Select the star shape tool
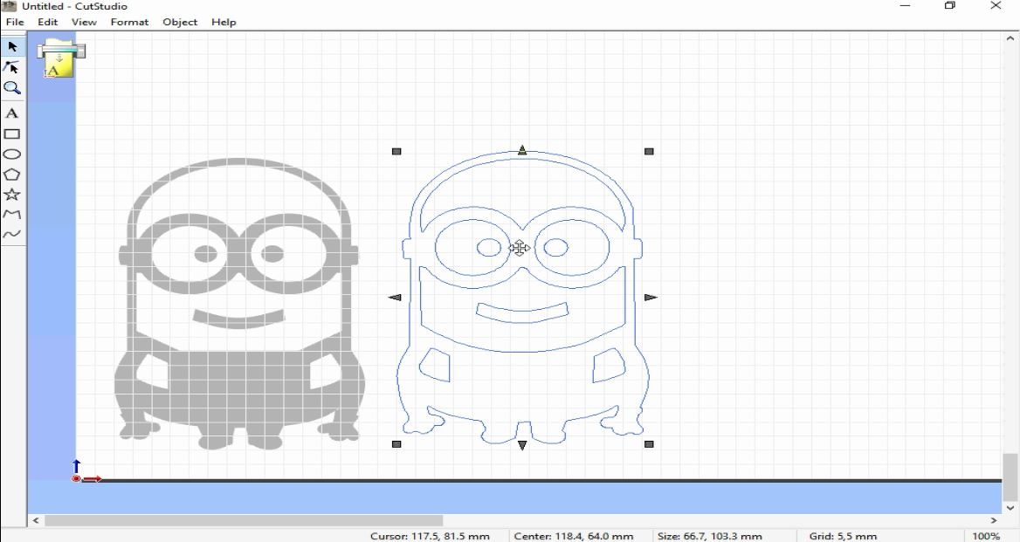1020x542 pixels. pos(11,195)
